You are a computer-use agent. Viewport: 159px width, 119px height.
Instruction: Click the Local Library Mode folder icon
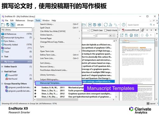point(3,25)
